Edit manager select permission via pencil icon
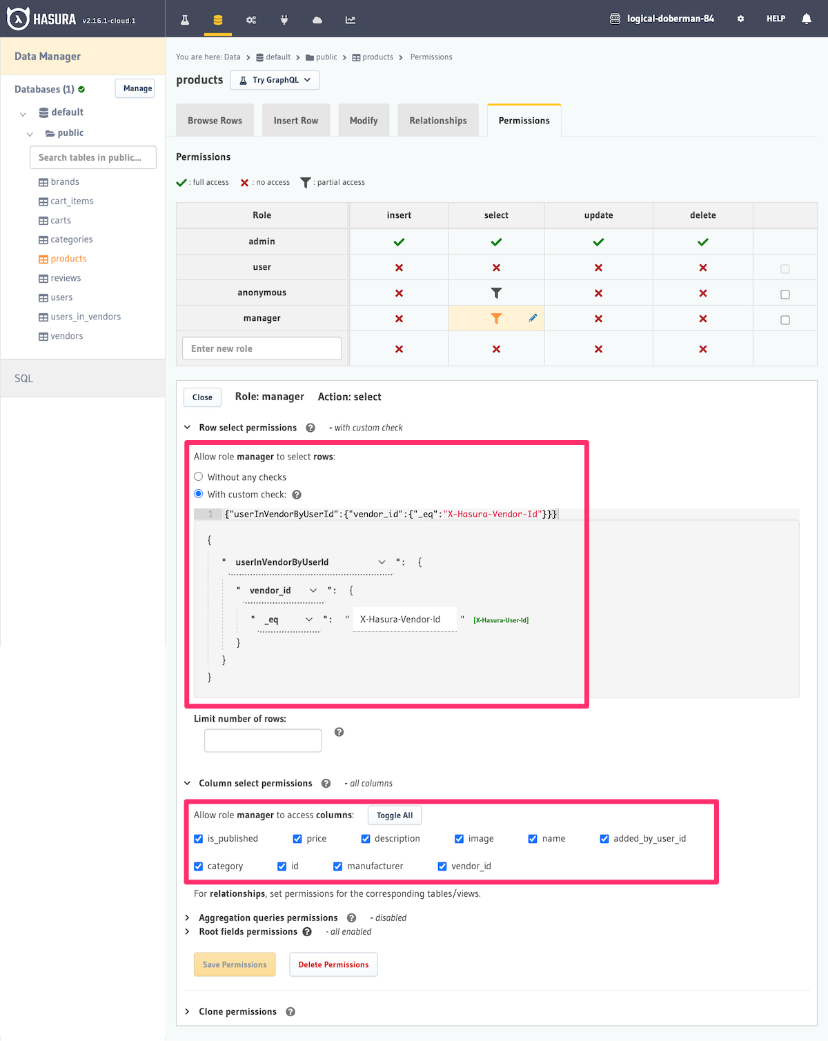Image resolution: width=828 pixels, height=1041 pixels. point(532,318)
